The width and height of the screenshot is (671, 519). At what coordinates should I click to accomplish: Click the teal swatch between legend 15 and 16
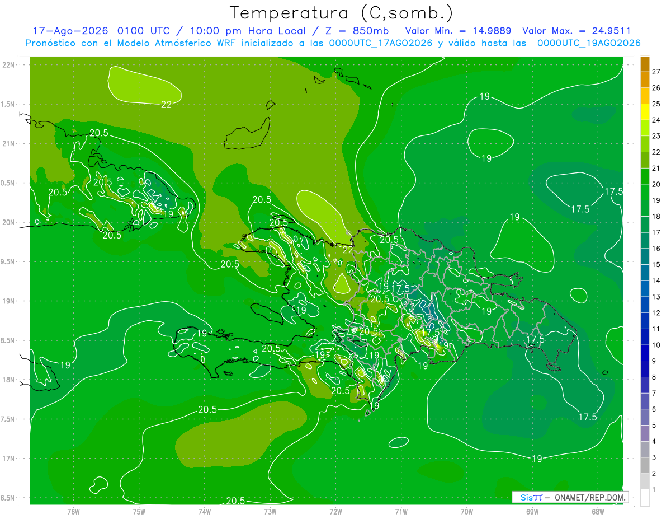(x=645, y=256)
